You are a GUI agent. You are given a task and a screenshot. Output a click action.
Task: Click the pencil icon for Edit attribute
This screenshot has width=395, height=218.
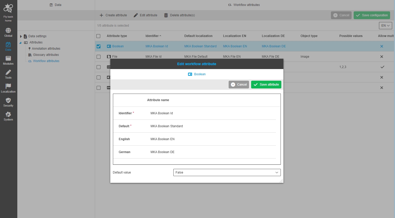(136, 15)
